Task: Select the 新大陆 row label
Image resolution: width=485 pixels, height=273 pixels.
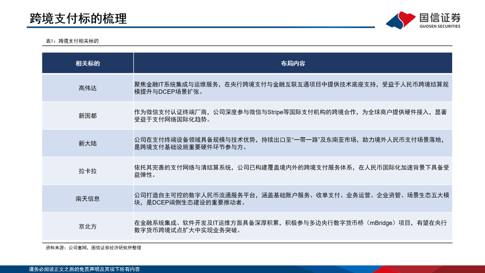Action: (88, 143)
